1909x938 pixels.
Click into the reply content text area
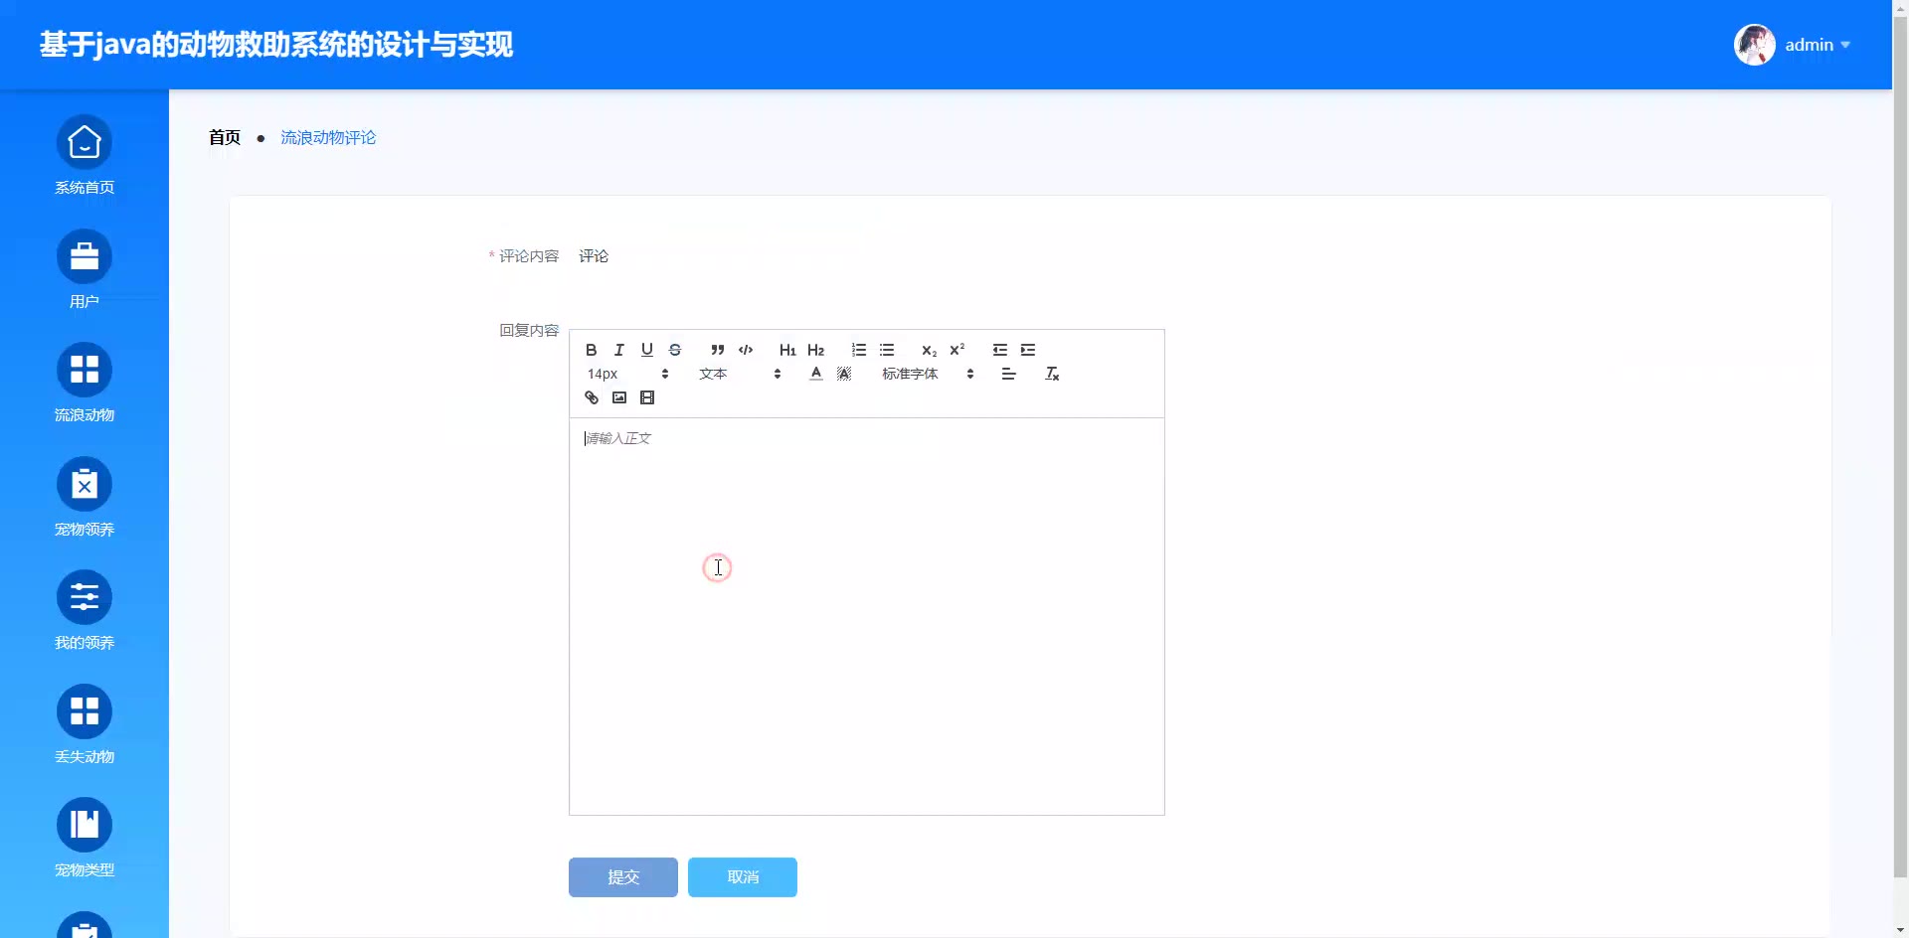click(x=867, y=616)
